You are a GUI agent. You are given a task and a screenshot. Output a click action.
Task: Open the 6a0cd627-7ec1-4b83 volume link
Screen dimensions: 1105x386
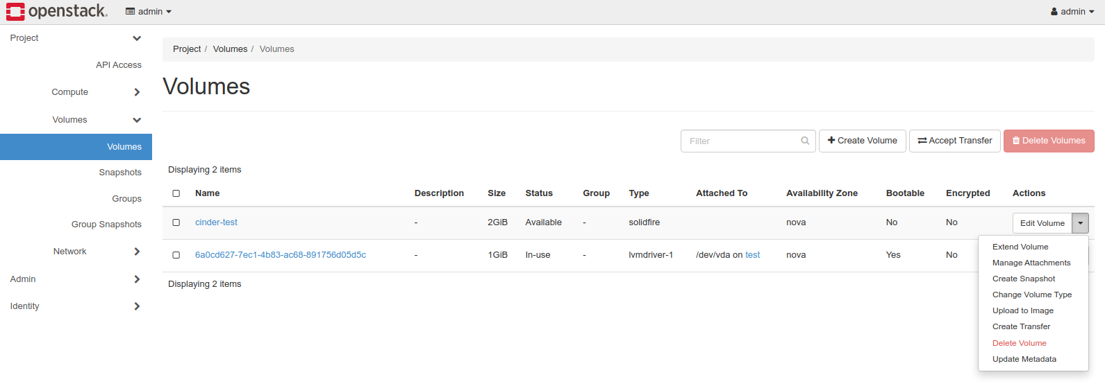click(x=281, y=255)
